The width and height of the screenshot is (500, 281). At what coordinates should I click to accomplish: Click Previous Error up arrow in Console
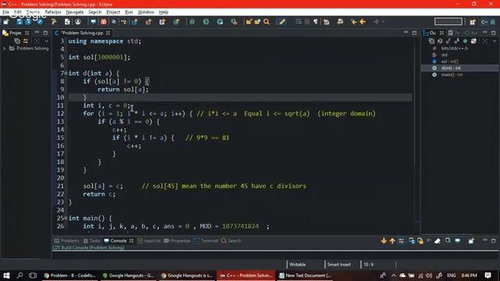click(x=392, y=241)
